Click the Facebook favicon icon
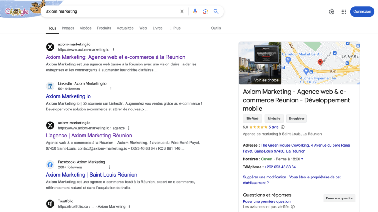The width and height of the screenshot is (378, 212). click(x=50, y=164)
